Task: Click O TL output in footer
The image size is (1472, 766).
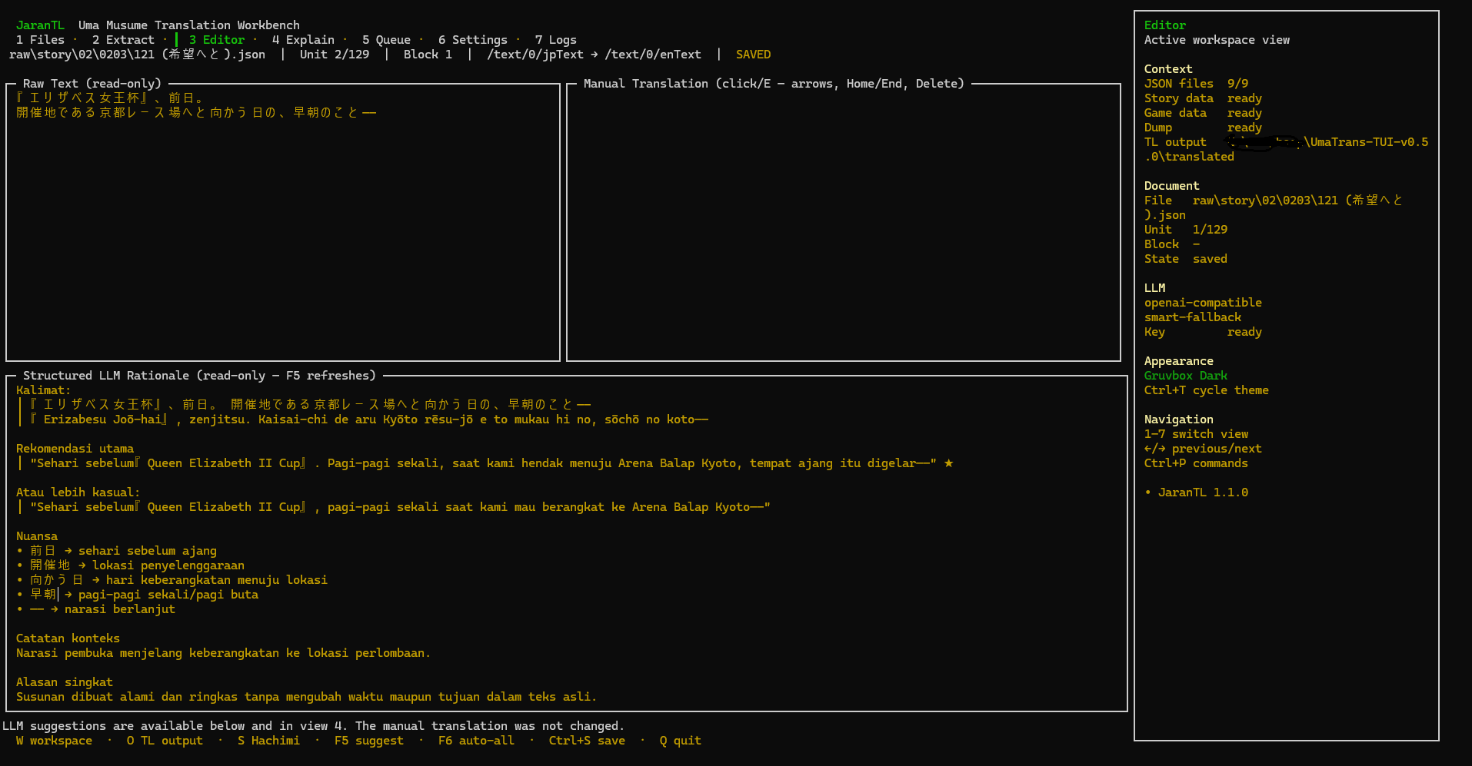Action: (165, 741)
